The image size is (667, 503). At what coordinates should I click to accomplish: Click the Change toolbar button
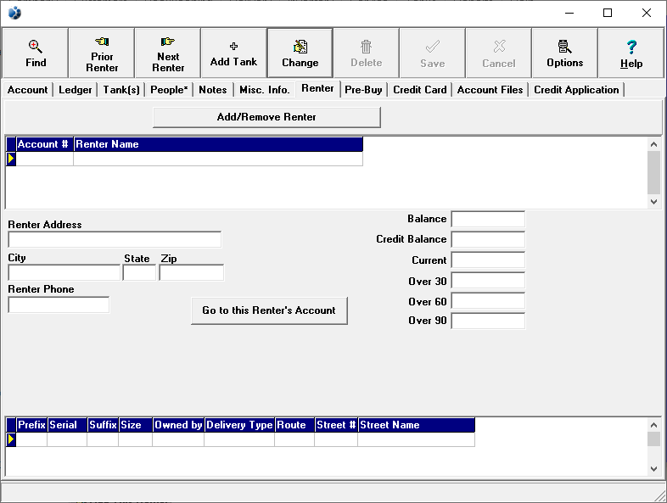pyautogui.click(x=300, y=53)
